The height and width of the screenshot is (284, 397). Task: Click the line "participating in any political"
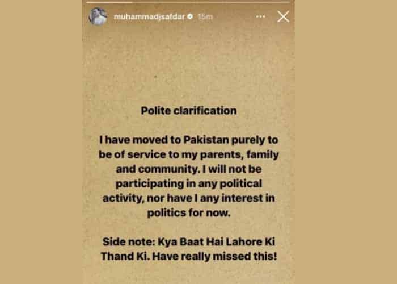(x=188, y=184)
